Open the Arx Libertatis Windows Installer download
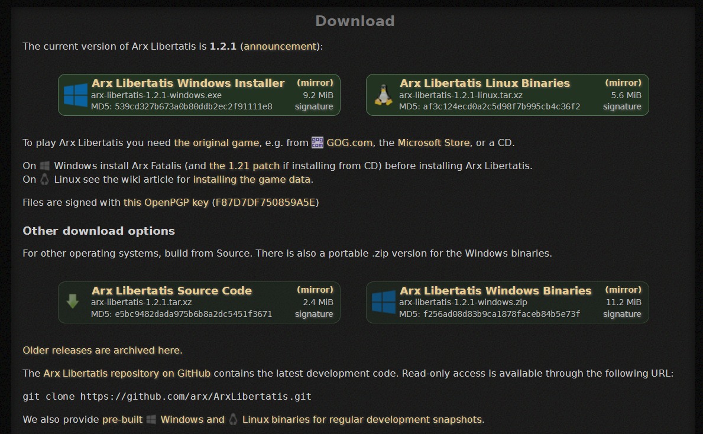Image resolution: width=703 pixels, height=434 pixels. 188,83
